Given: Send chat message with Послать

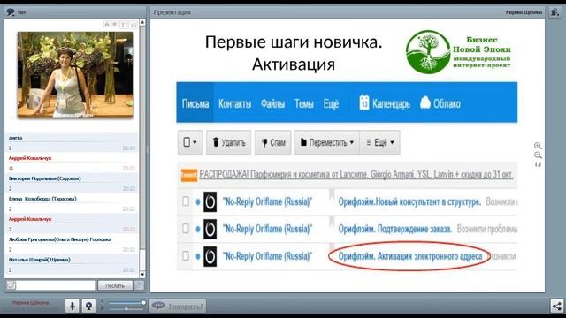Looking at the screenshot, I should [x=115, y=285].
